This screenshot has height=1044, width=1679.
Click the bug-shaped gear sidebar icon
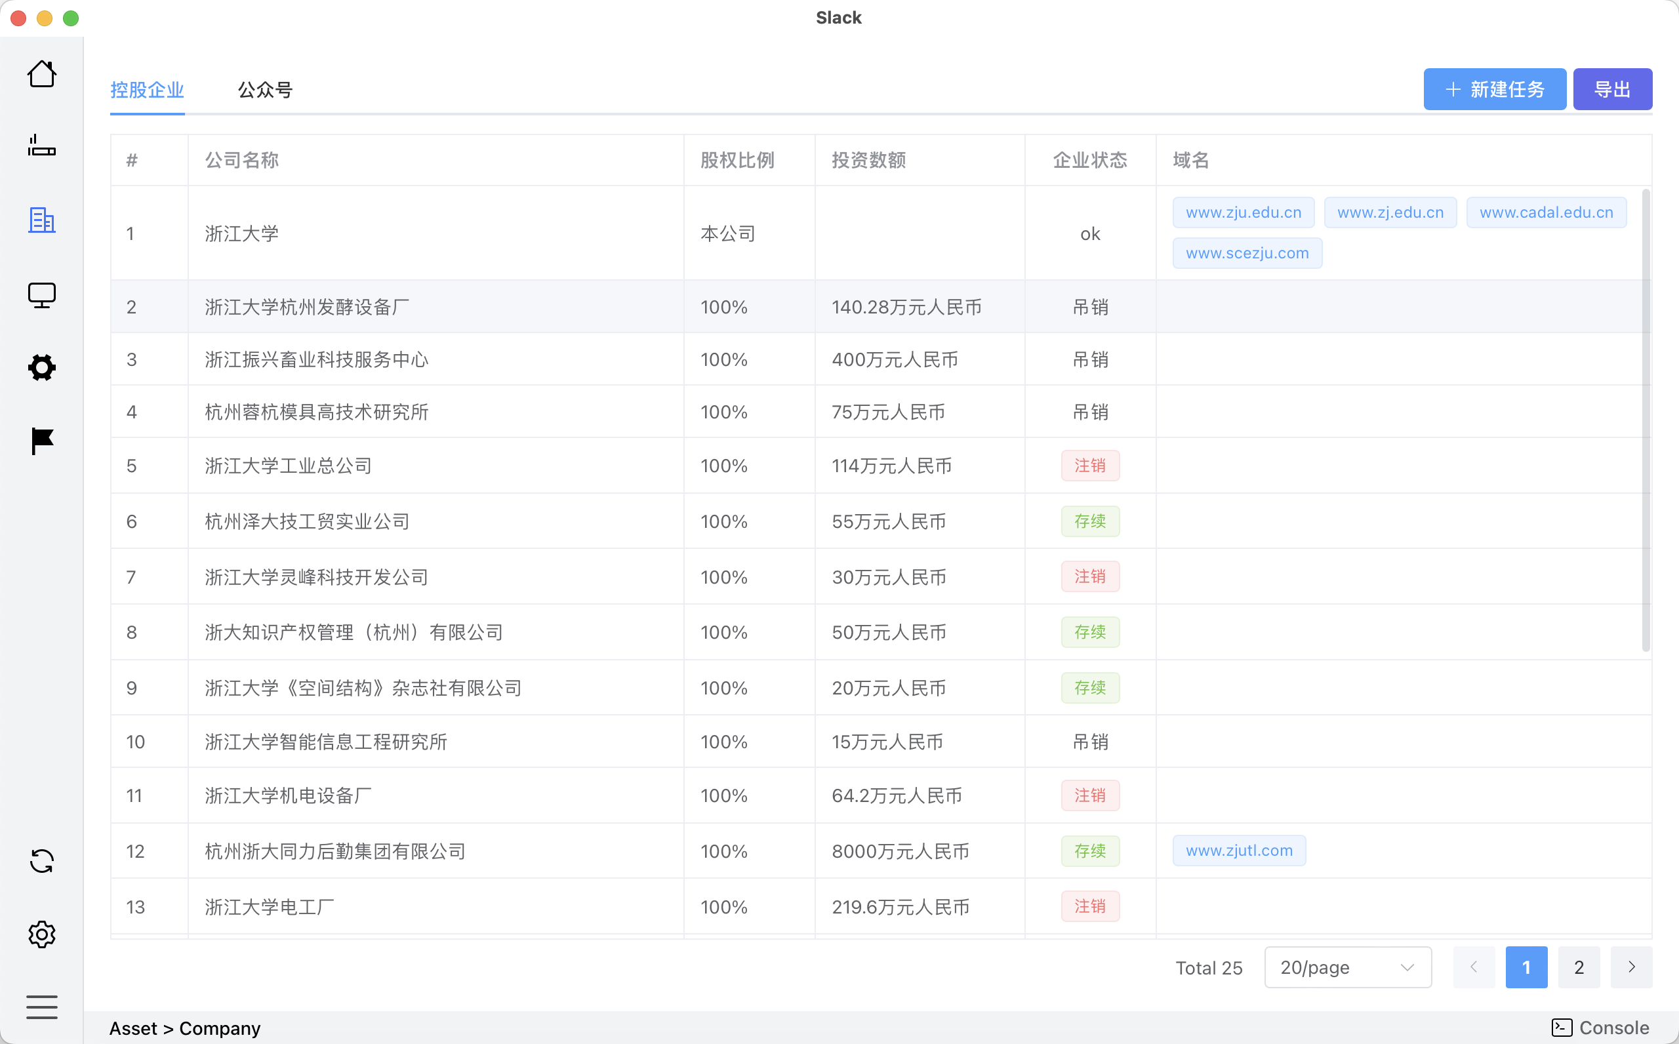pos(41,367)
